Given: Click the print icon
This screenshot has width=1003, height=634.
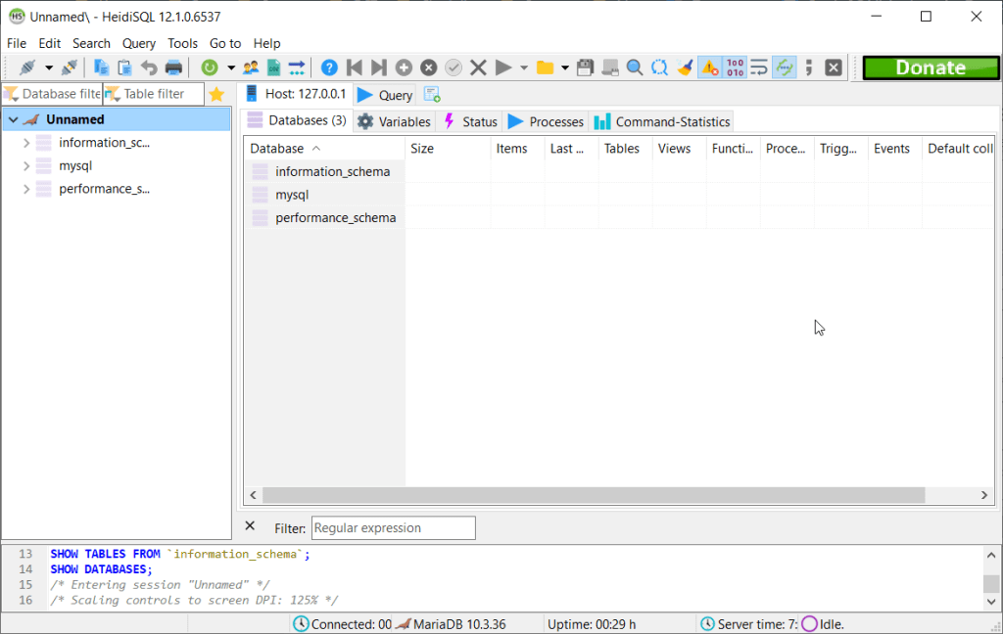Looking at the screenshot, I should point(173,68).
